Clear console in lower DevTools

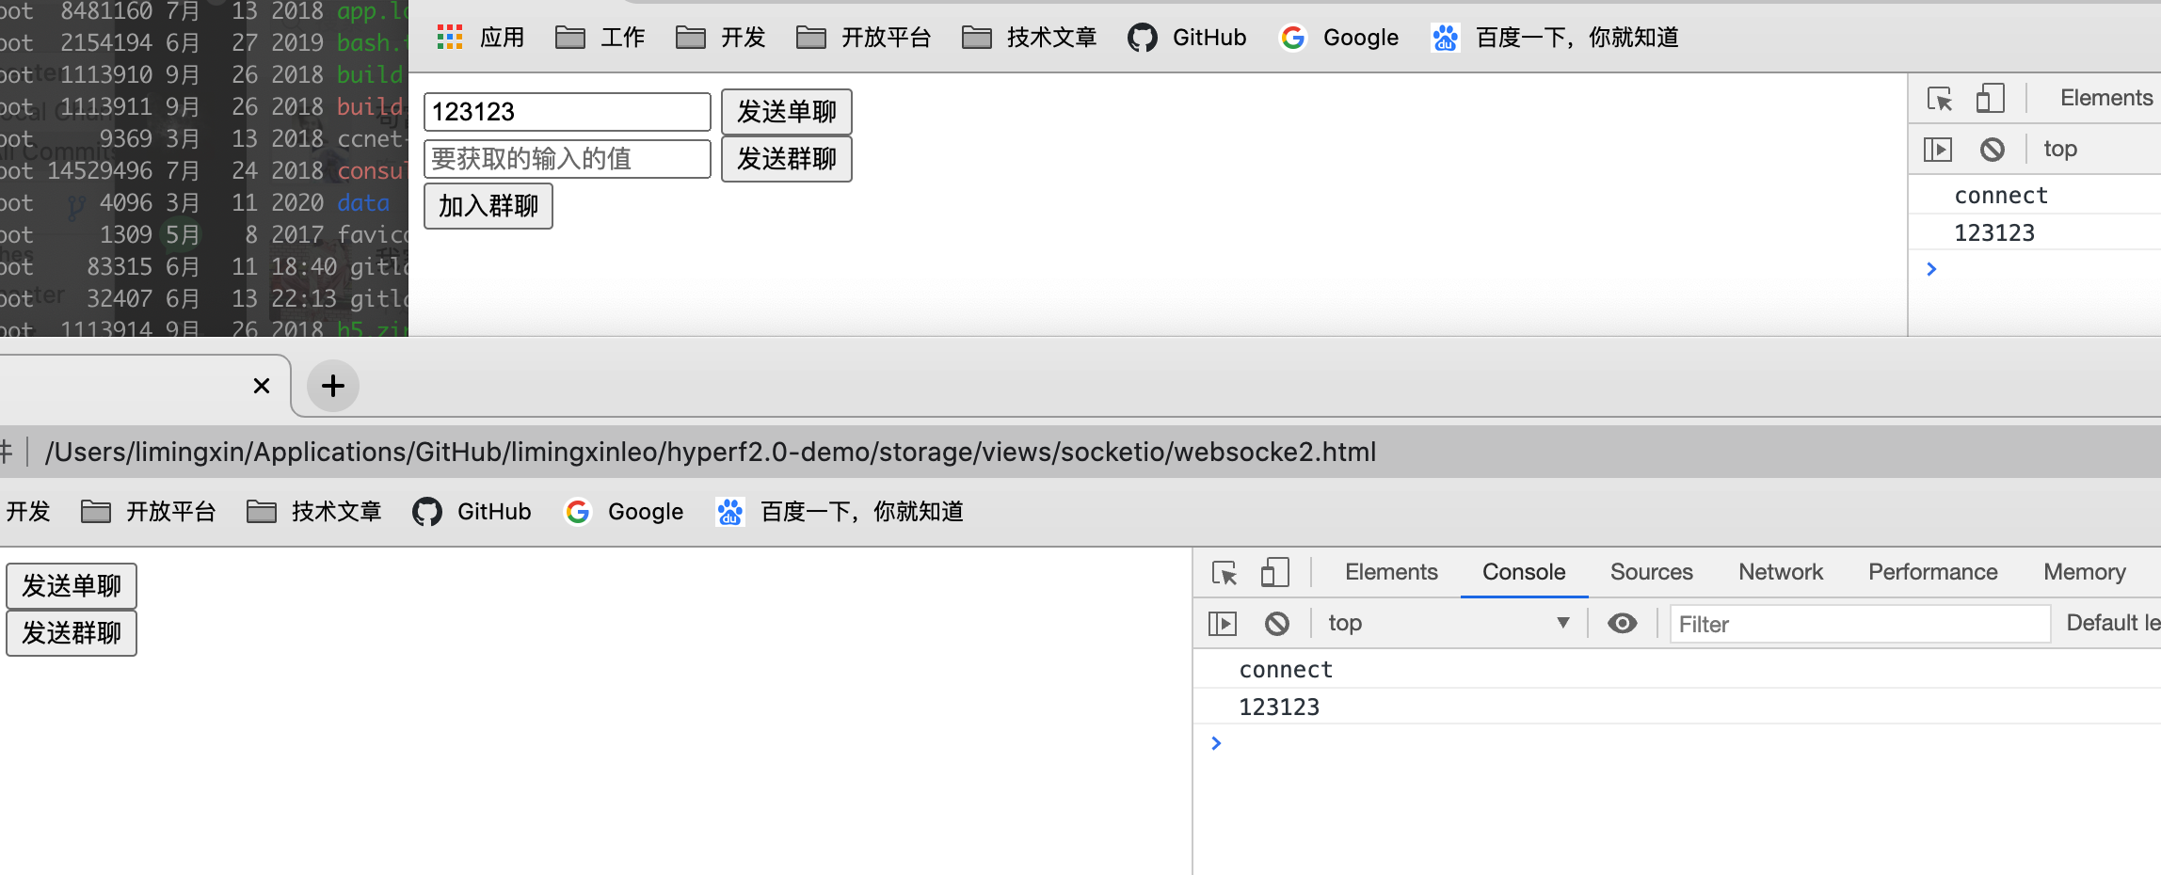[1276, 623]
